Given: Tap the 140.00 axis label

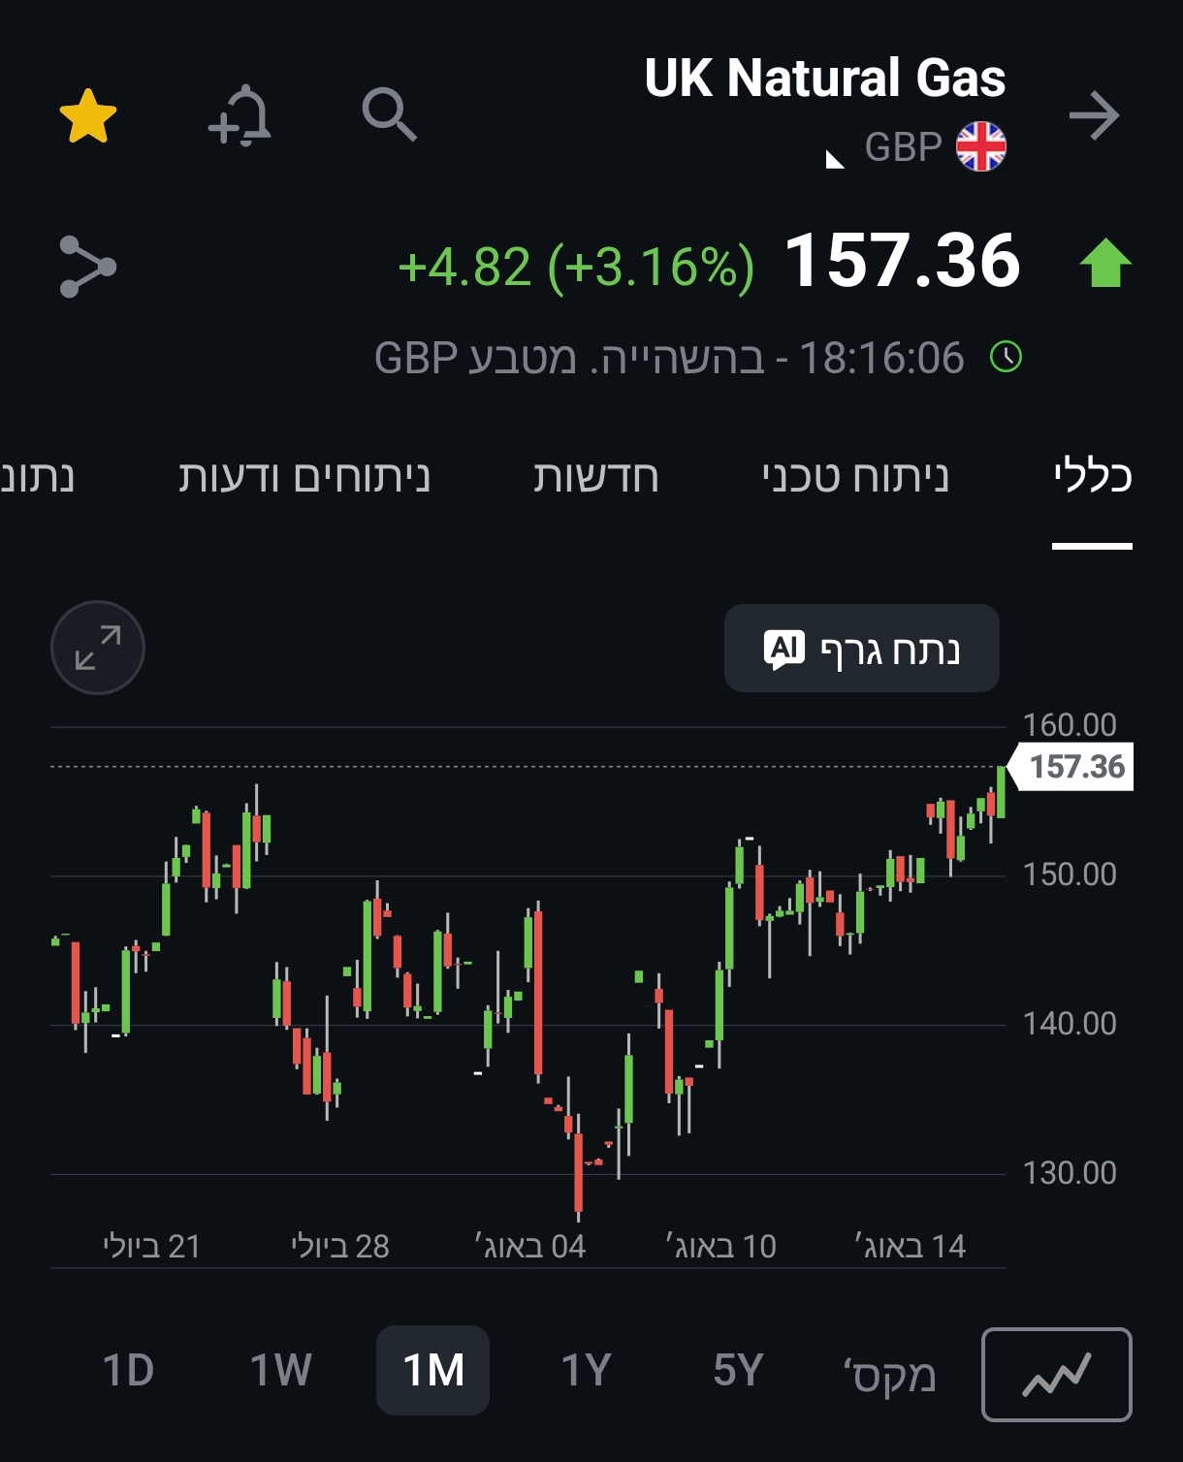Looking at the screenshot, I should point(1070,1024).
